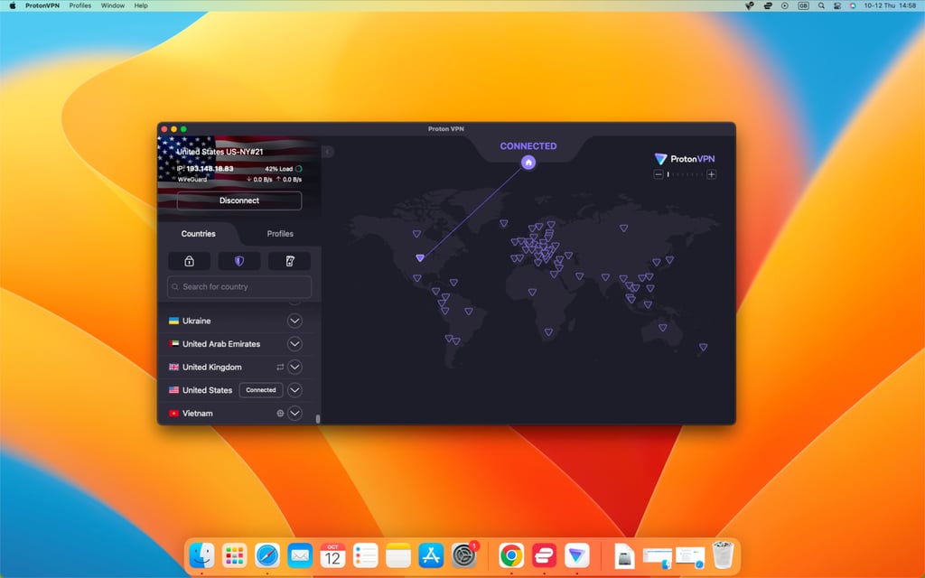Click the Connected badge for United States
This screenshot has width=925, height=578.
point(261,390)
